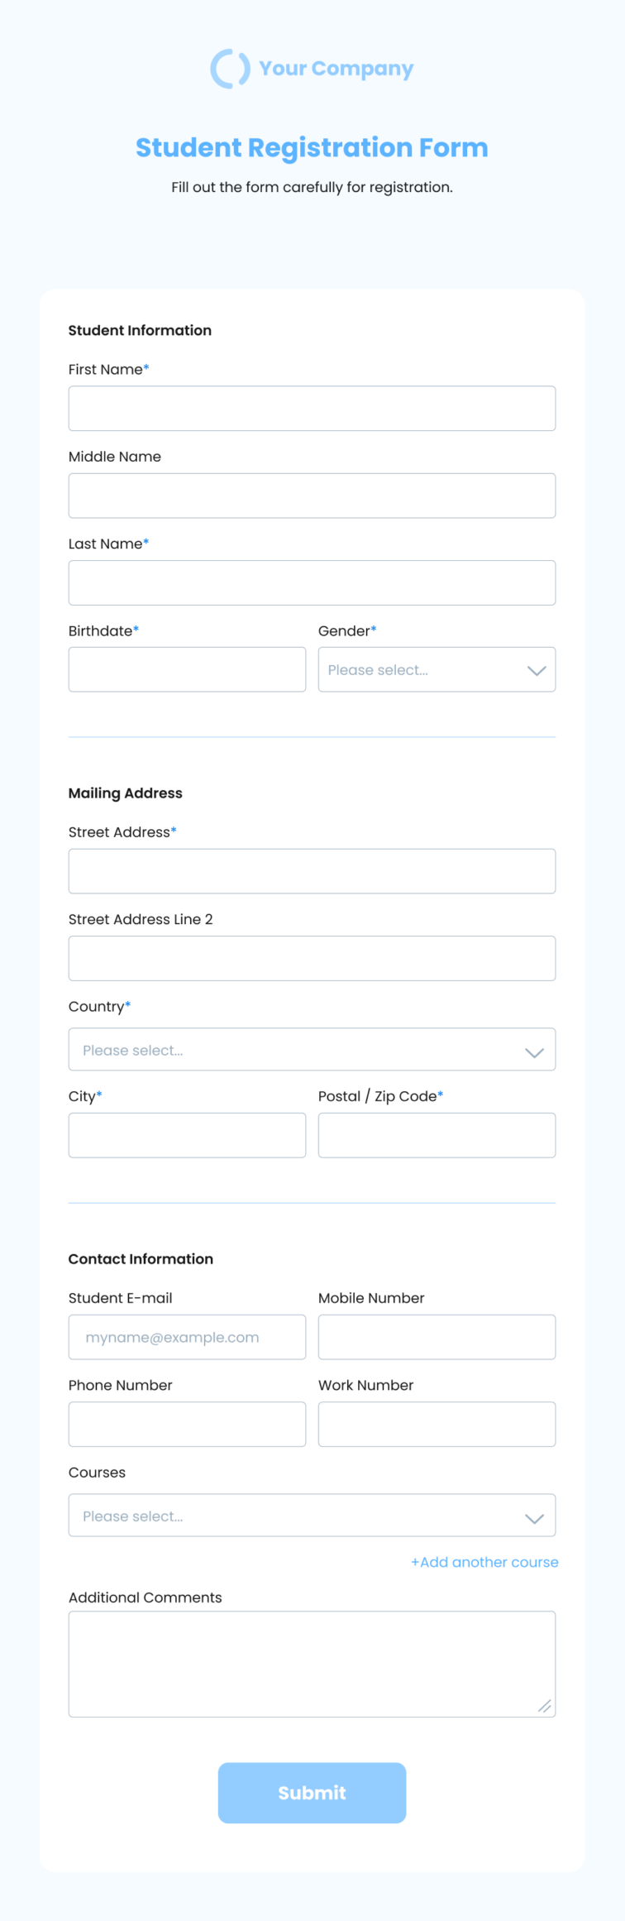The image size is (625, 1921).
Task: Click the Postal / Zip Code field
Action: pos(437,1134)
